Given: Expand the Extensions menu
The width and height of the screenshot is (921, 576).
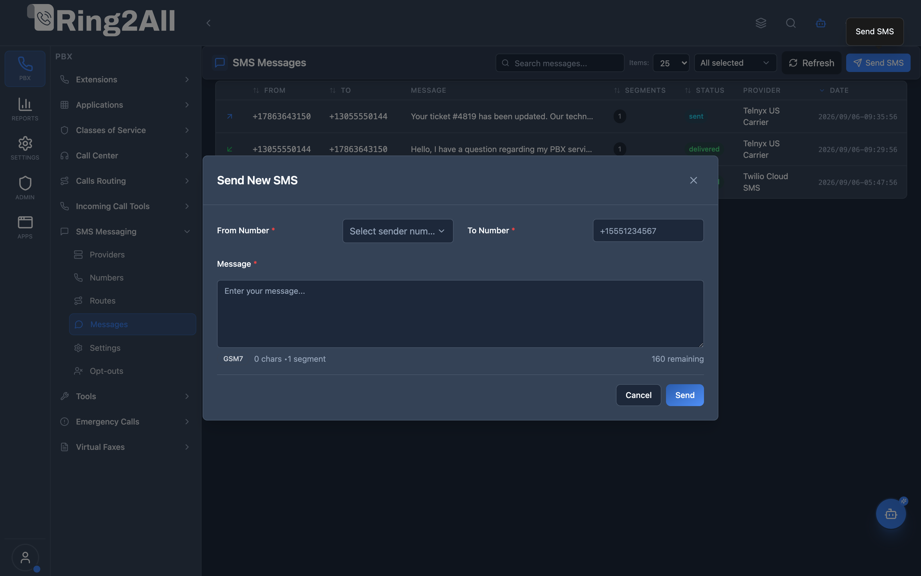Looking at the screenshot, I should point(125,79).
